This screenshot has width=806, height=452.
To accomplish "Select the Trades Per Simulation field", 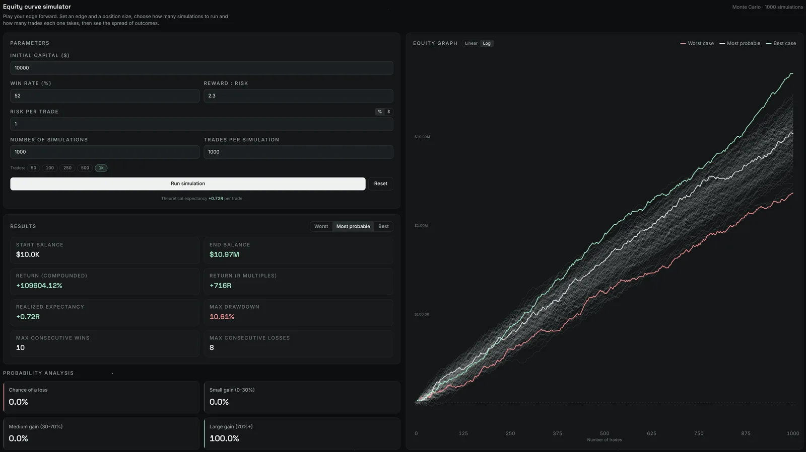I will (x=298, y=152).
